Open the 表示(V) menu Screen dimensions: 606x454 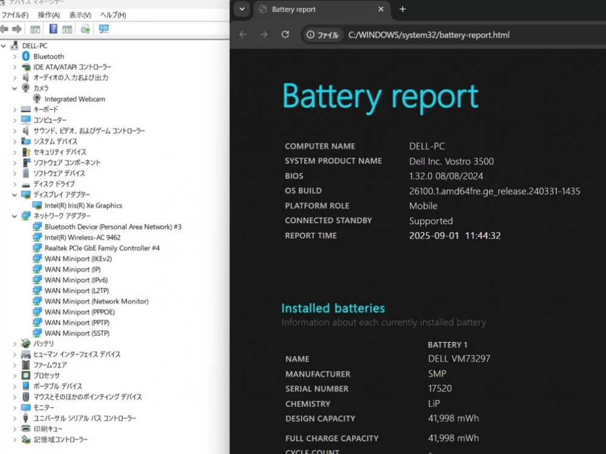80,15
